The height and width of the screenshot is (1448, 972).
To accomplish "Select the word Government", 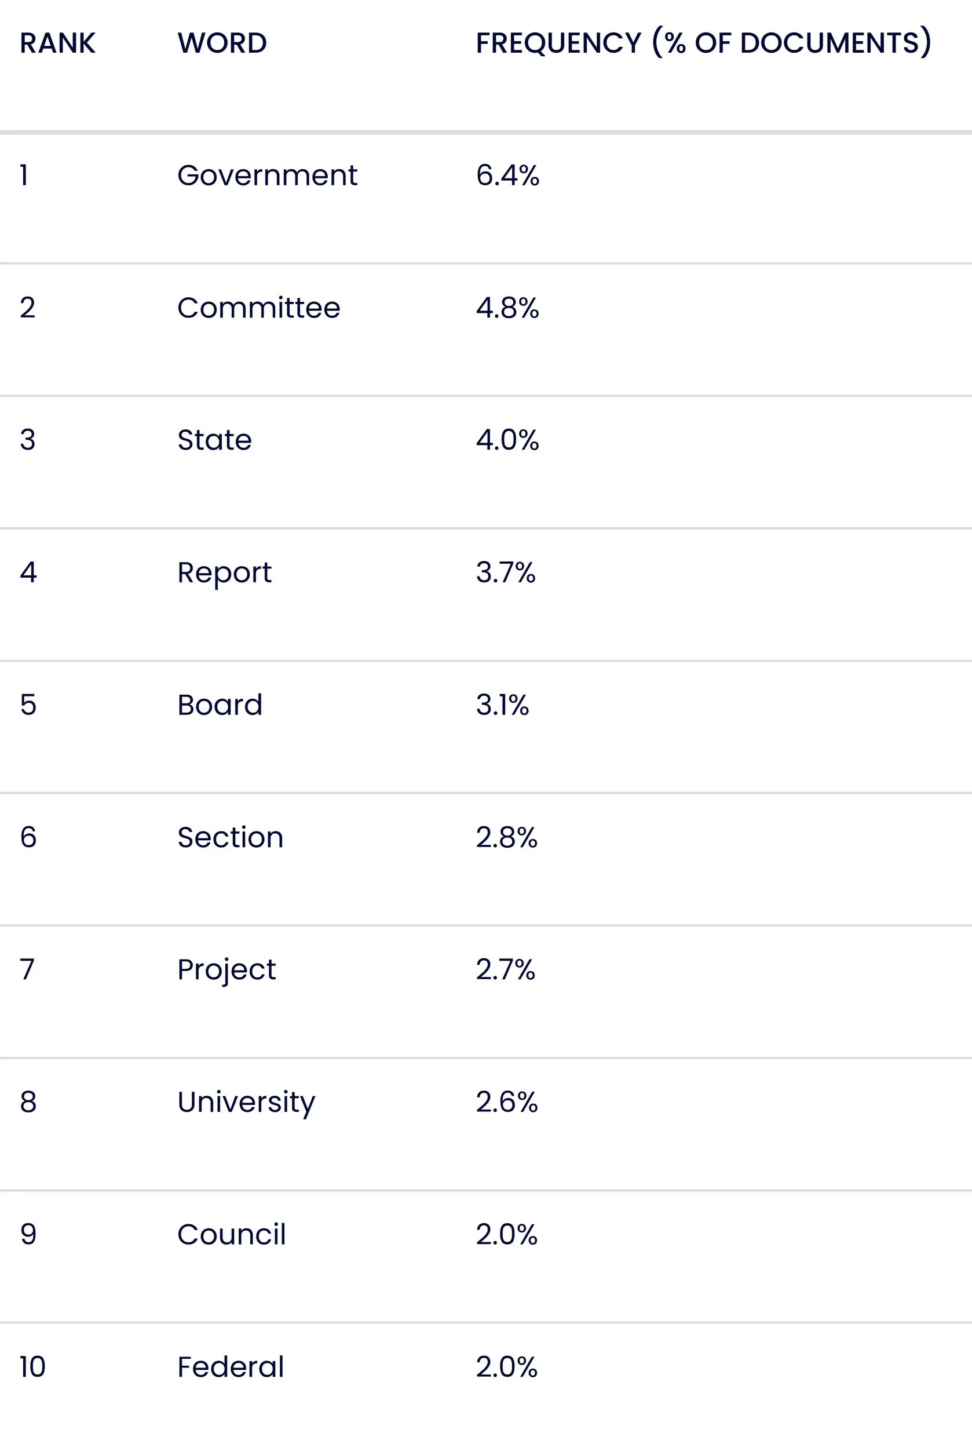I will 267,176.
